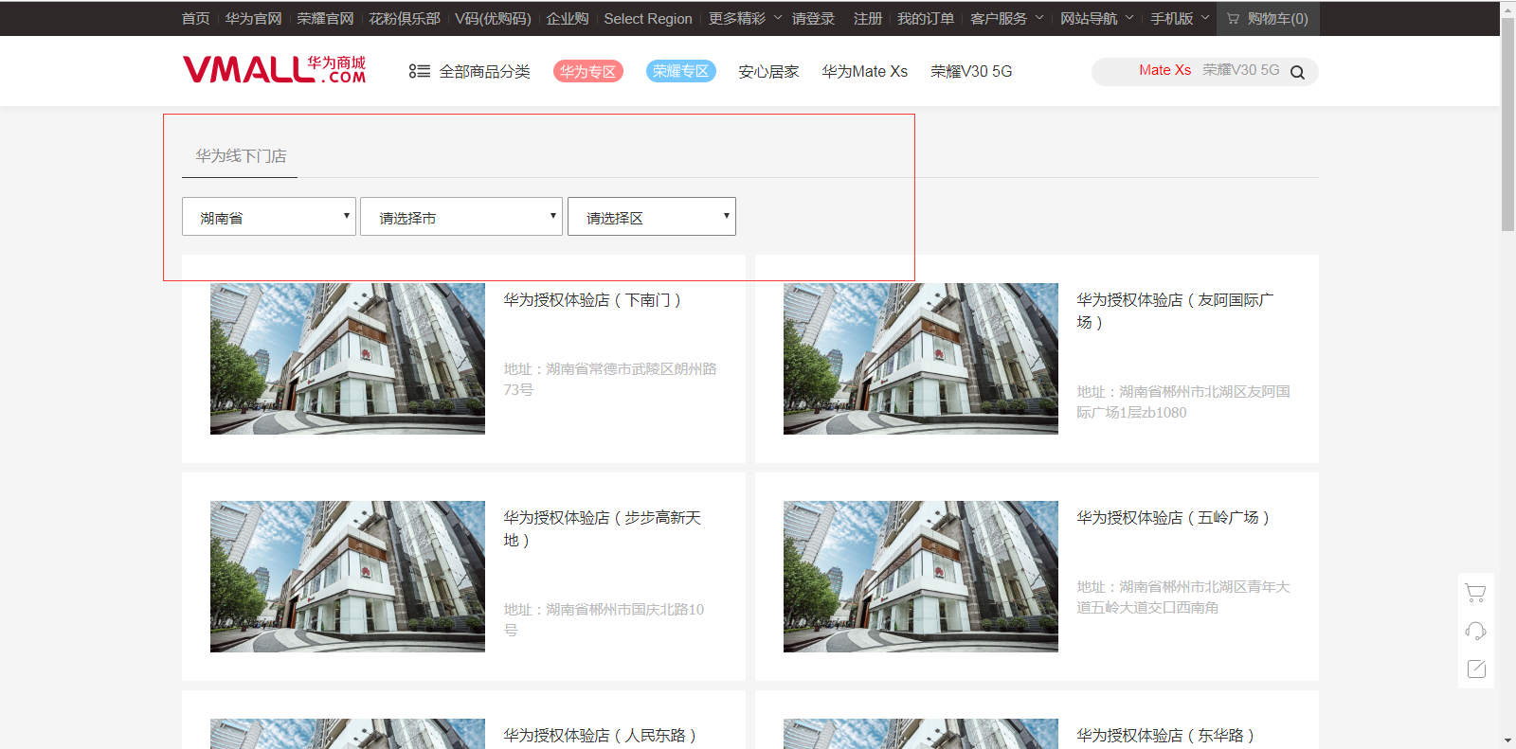
Task: Click the page vertical scrollbar thumb
Action: point(1507,124)
